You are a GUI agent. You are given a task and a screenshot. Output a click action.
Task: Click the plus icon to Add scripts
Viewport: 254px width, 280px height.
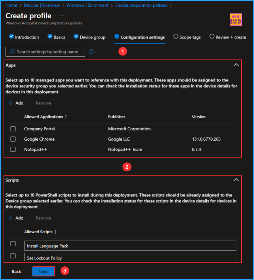11,218
